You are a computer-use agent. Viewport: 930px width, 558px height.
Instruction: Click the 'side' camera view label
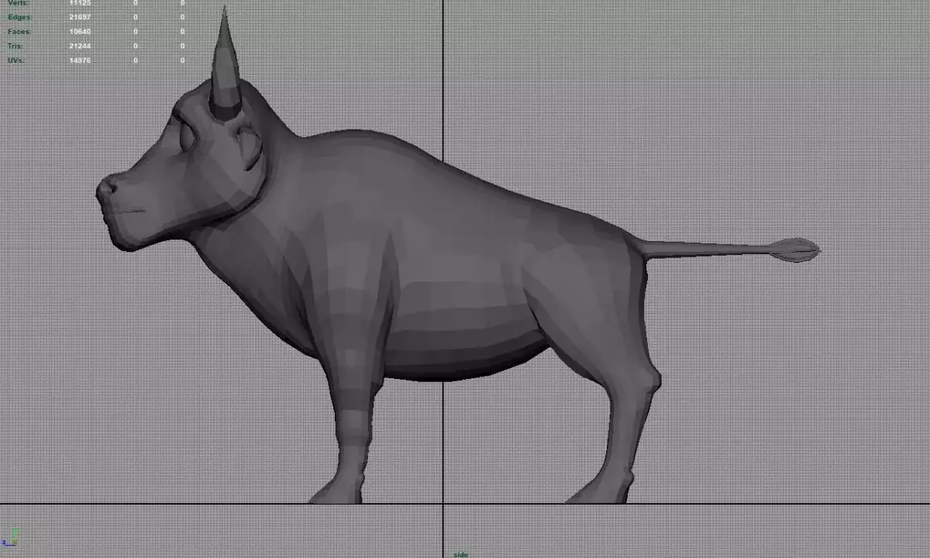pos(460,554)
